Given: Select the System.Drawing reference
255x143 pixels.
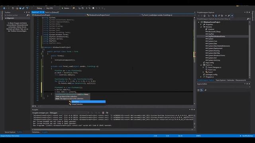Looking at the screenshot, I should (214, 51).
